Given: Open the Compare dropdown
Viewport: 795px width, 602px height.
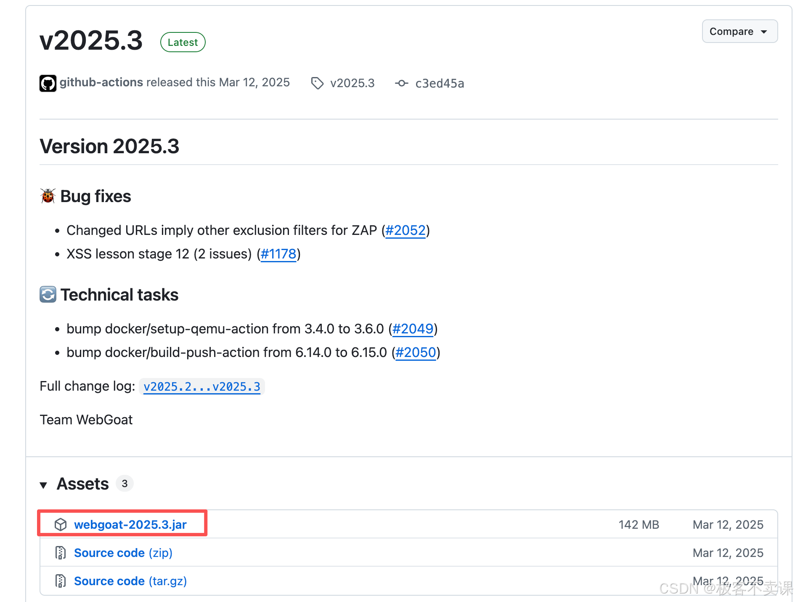Looking at the screenshot, I should [x=739, y=32].
